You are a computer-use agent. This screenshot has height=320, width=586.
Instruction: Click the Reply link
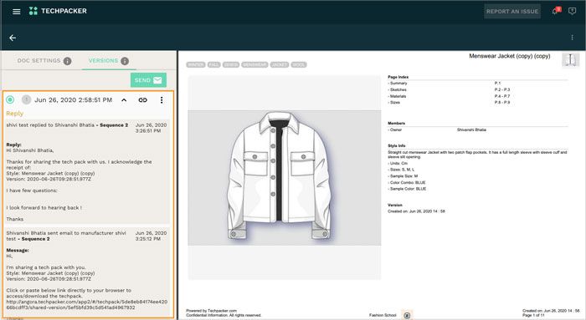(14, 114)
